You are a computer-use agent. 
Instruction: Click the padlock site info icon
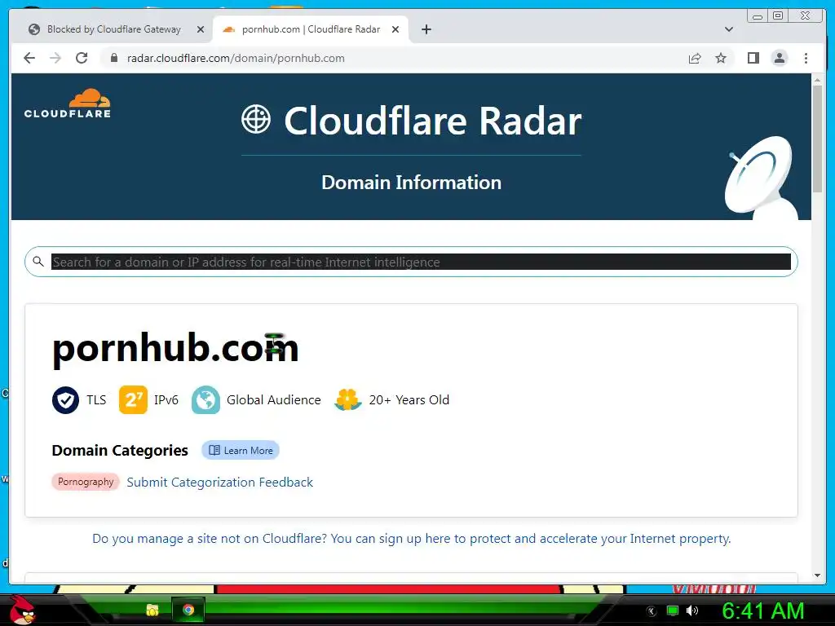tap(114, 58)
